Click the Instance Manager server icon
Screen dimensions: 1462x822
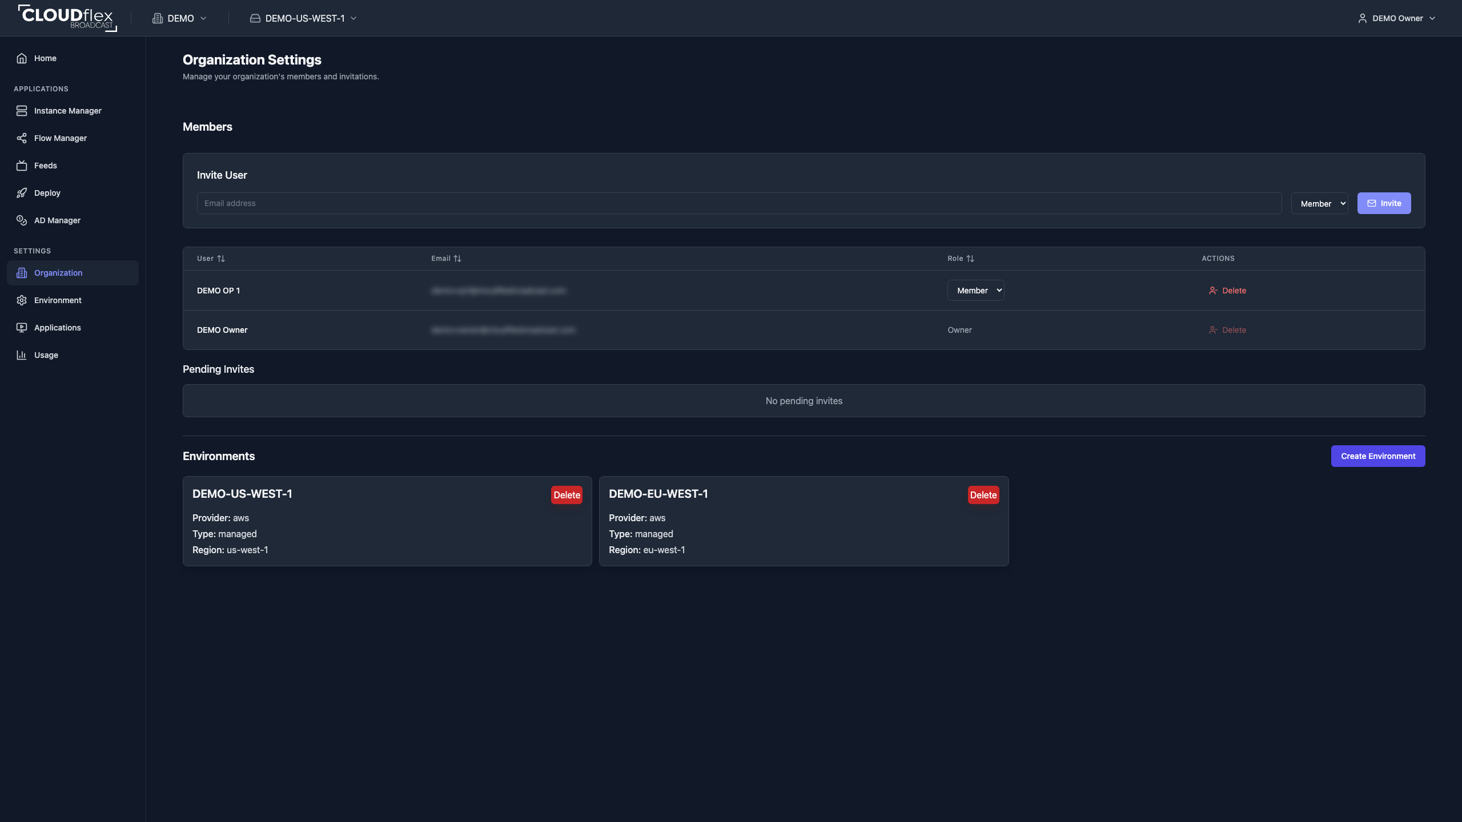(22, 111)
